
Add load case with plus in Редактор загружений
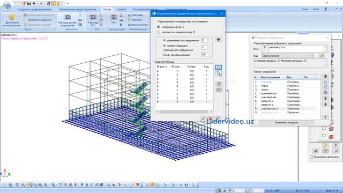tap(325, 76)
